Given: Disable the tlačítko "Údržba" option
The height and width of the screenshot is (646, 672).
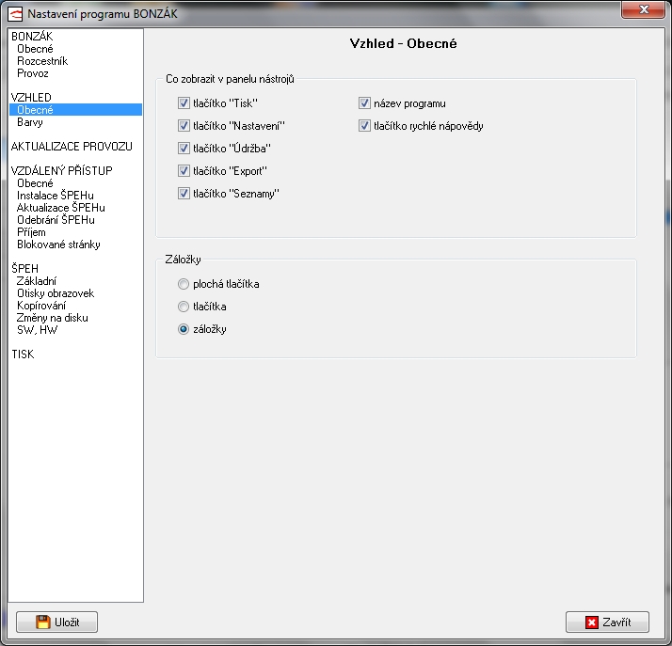Looking at the screenshot, I should (x=184, y=149).
